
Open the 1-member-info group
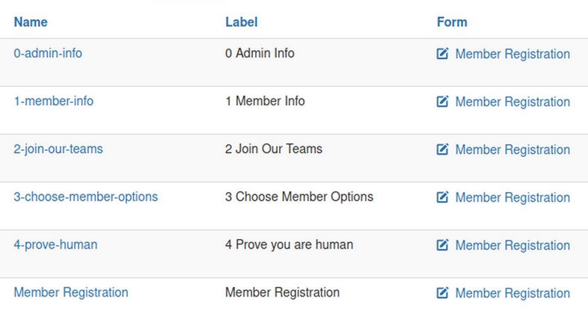click(x=54, y=101)
